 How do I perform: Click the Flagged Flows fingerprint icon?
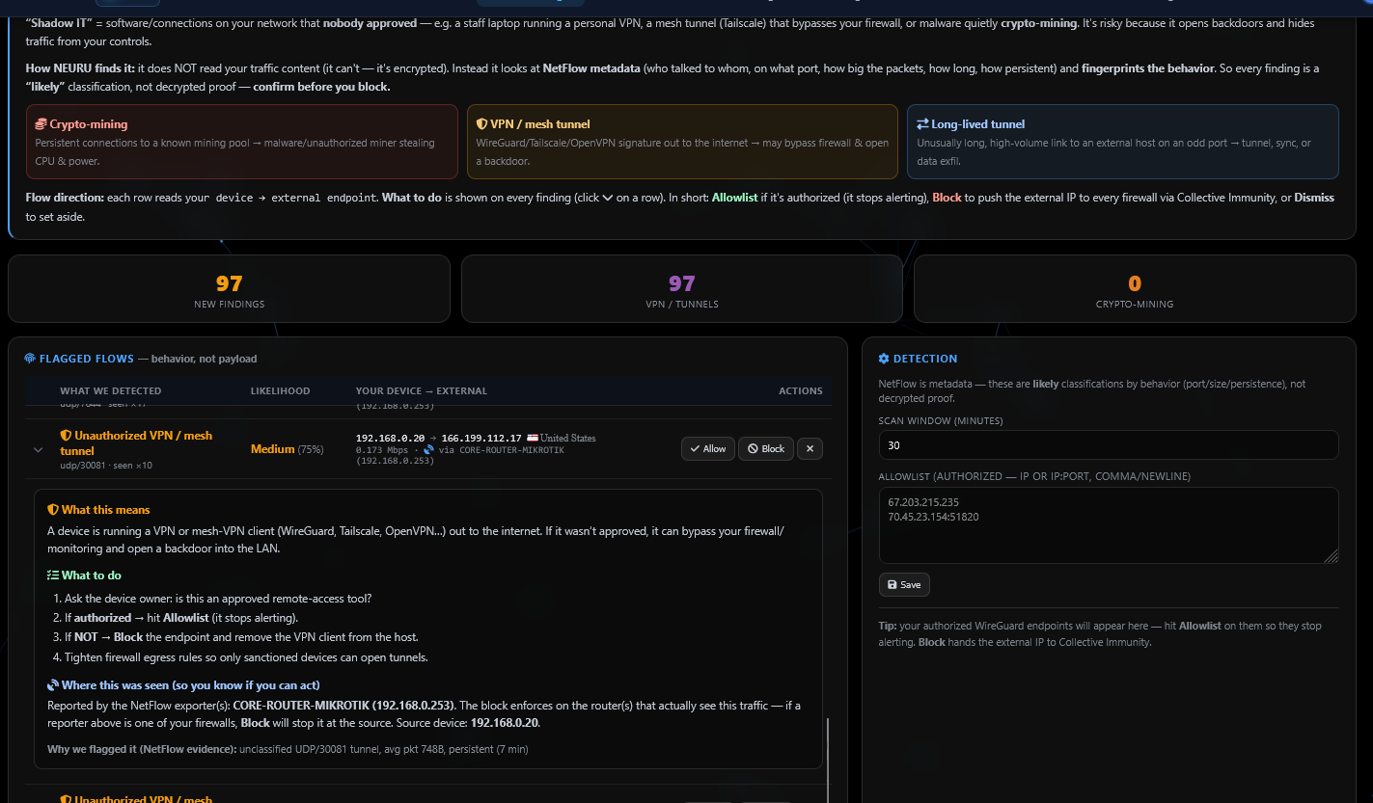[30, 359]
